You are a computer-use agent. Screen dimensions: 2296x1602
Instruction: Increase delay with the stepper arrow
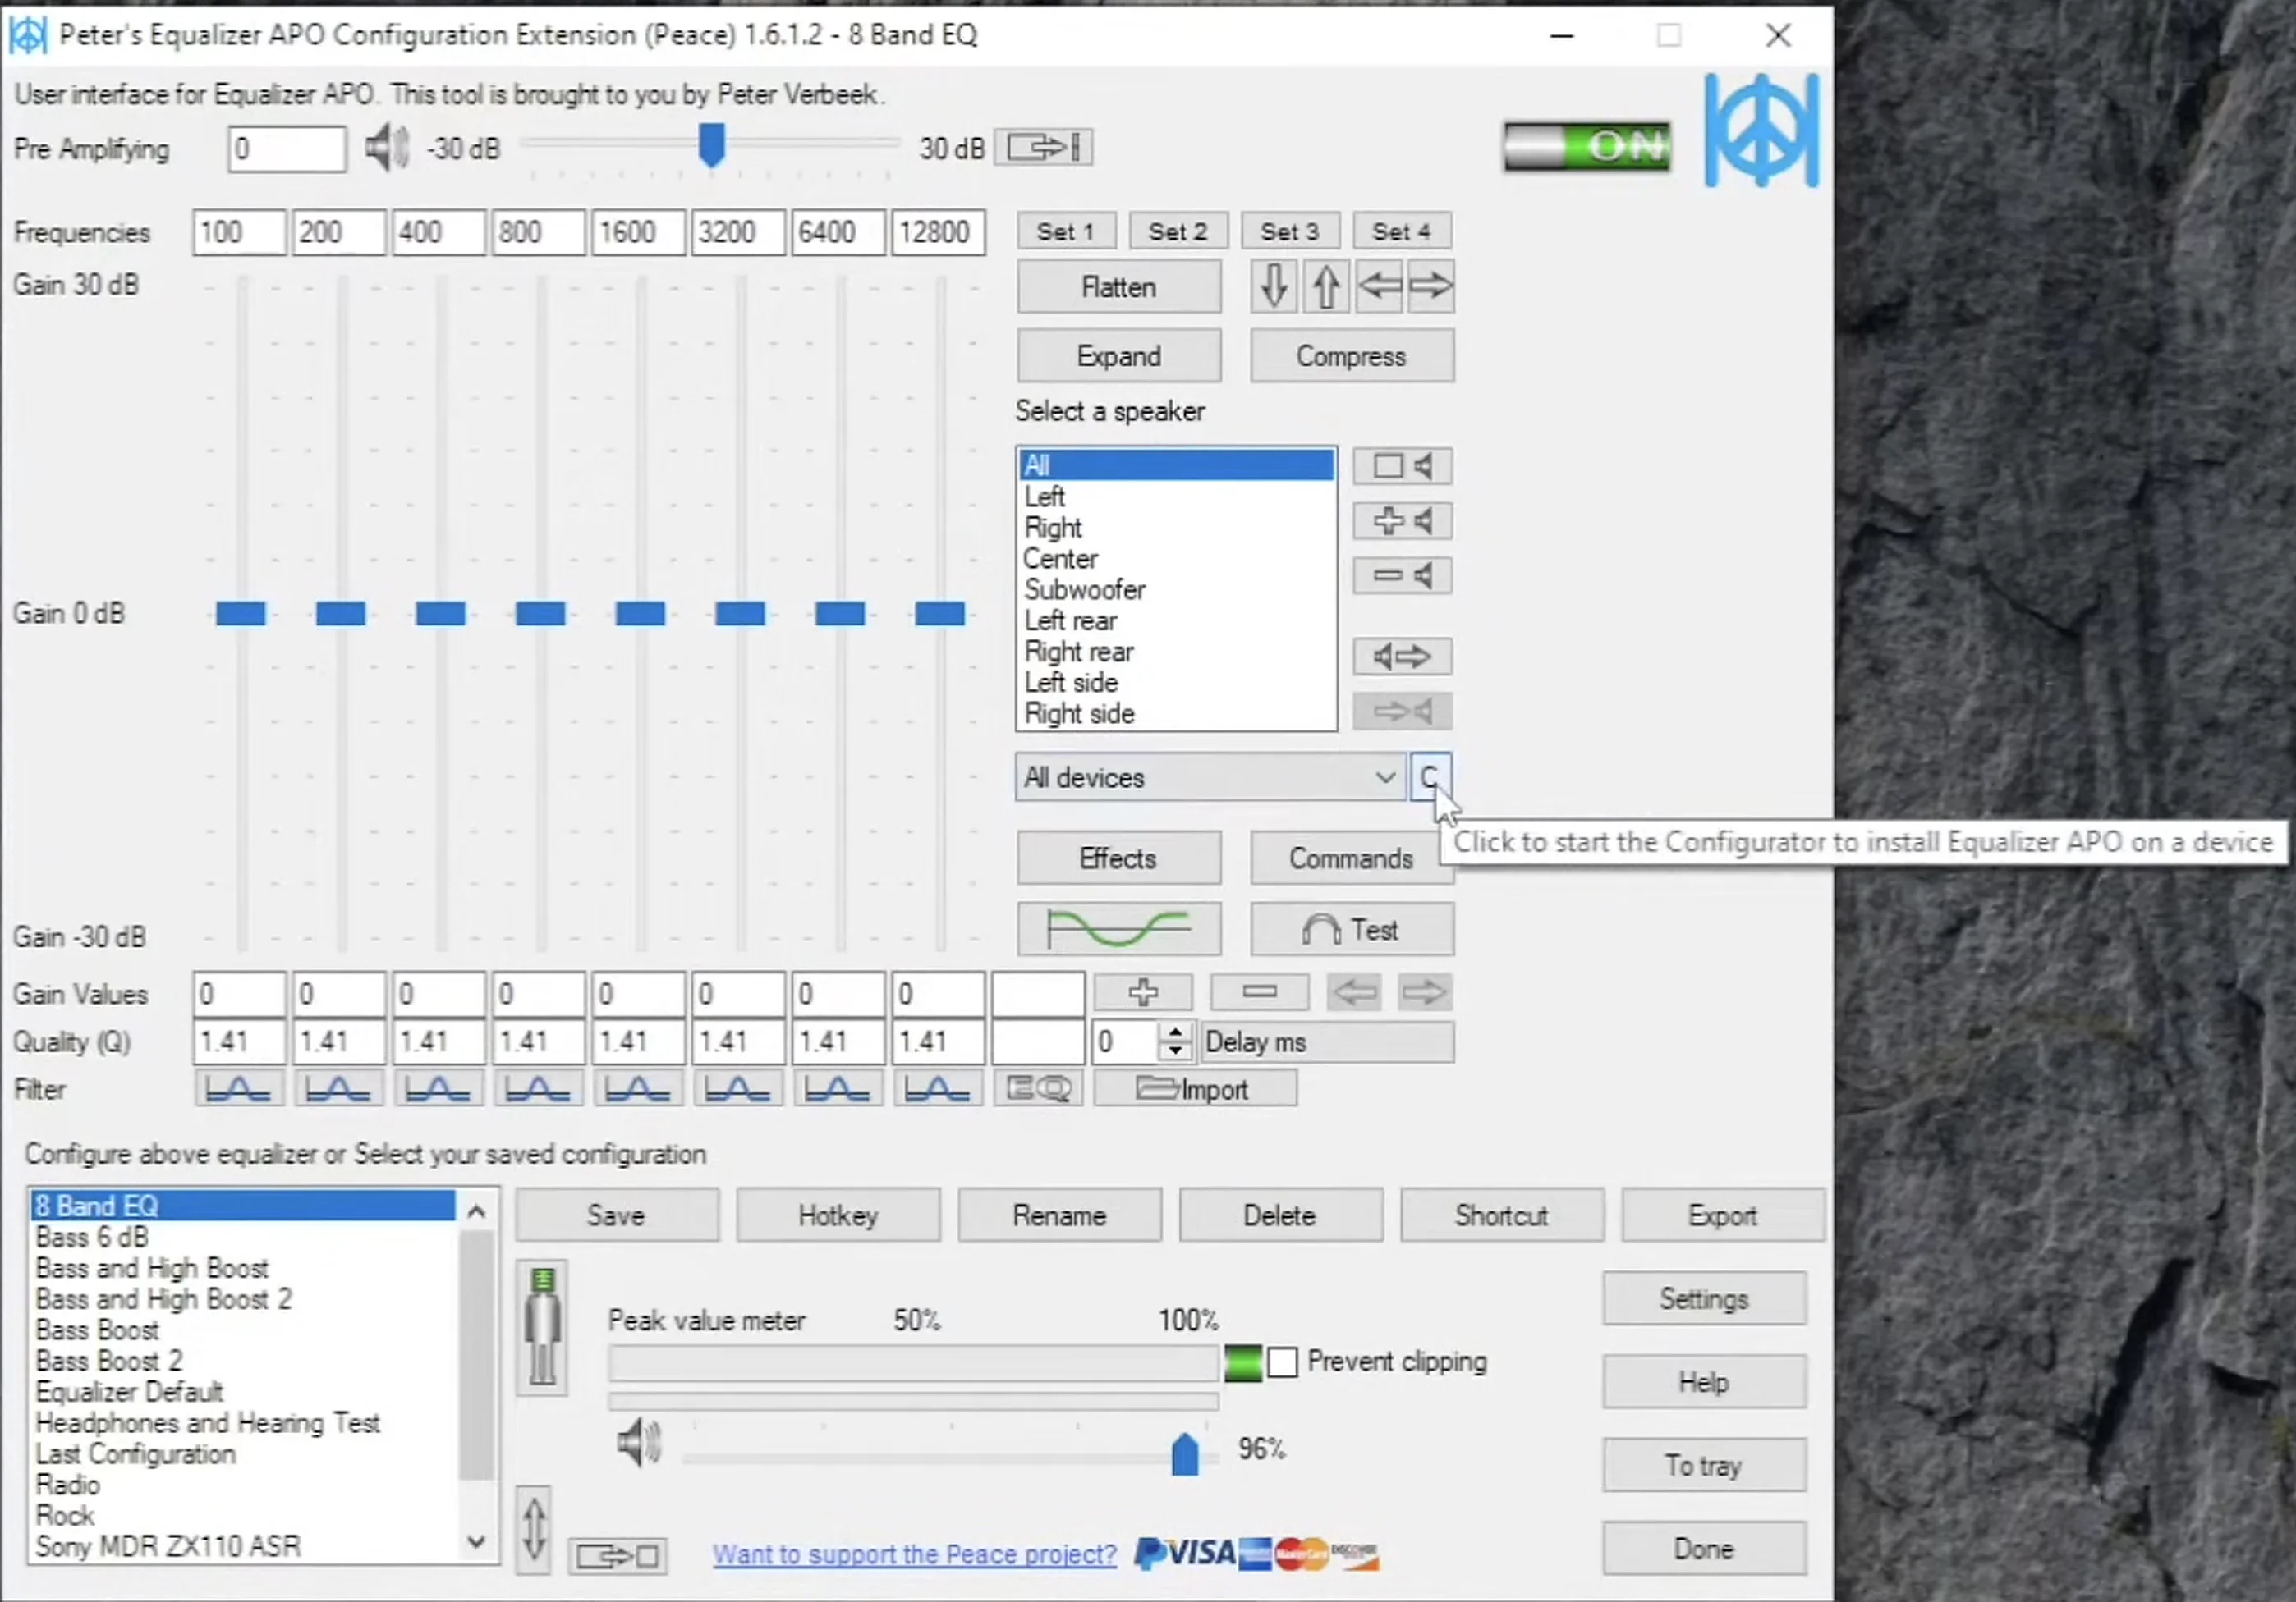pos(1176,1032)
